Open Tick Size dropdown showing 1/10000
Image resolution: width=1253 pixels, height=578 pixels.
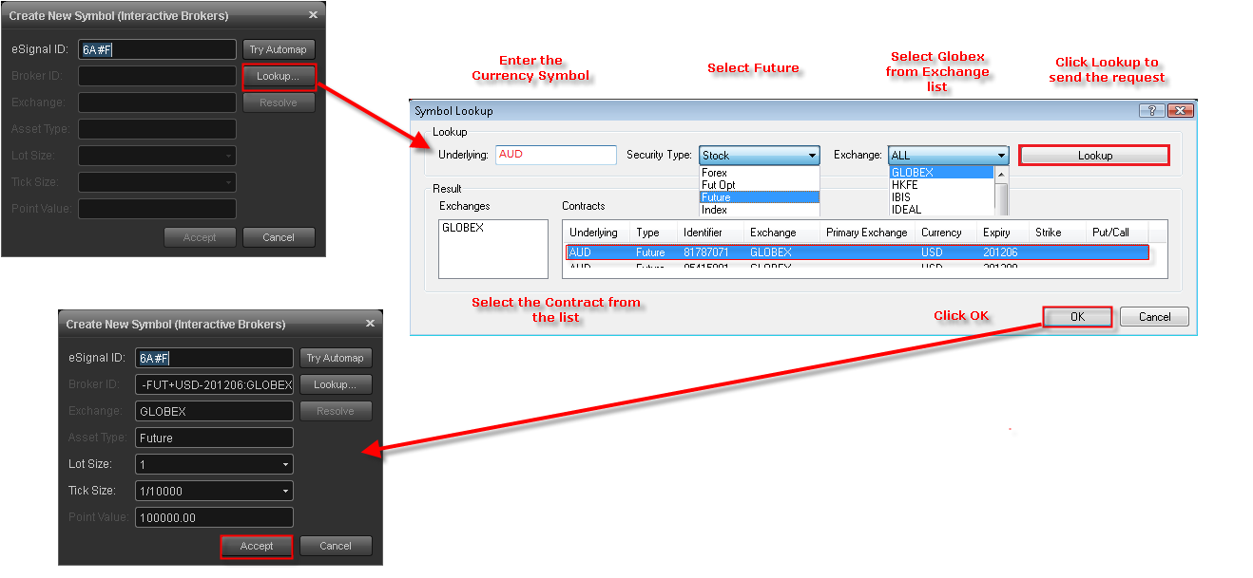pos(214,491)
